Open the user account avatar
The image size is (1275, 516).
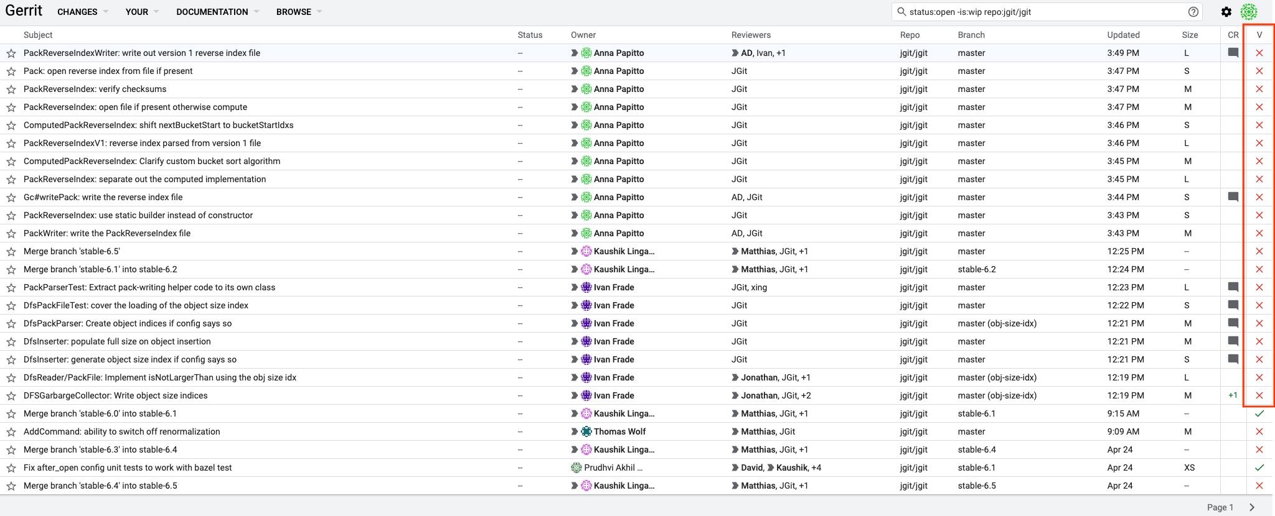coord(1249,12)
